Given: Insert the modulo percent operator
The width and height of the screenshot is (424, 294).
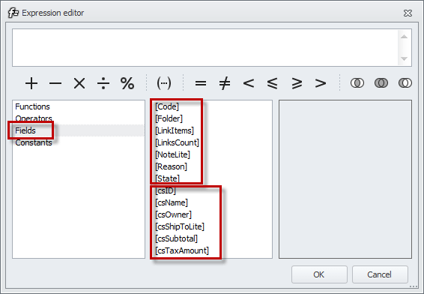Looking at the screenshot, I should tap(127, 83).
